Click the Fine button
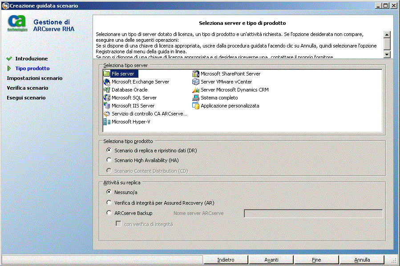The image size is (400, 266). [x=316, y=260]
